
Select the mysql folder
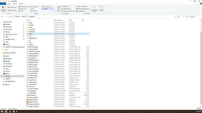tap(57, 34)
